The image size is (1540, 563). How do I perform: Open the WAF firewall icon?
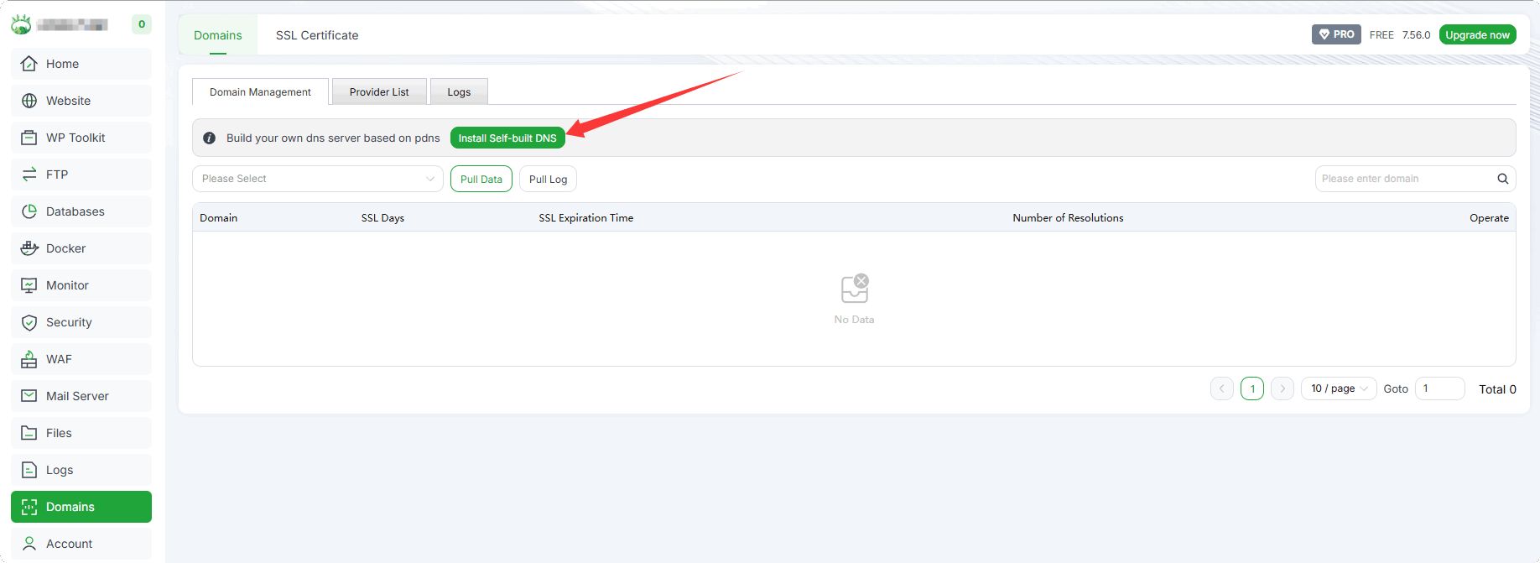[x=29, y=359]
